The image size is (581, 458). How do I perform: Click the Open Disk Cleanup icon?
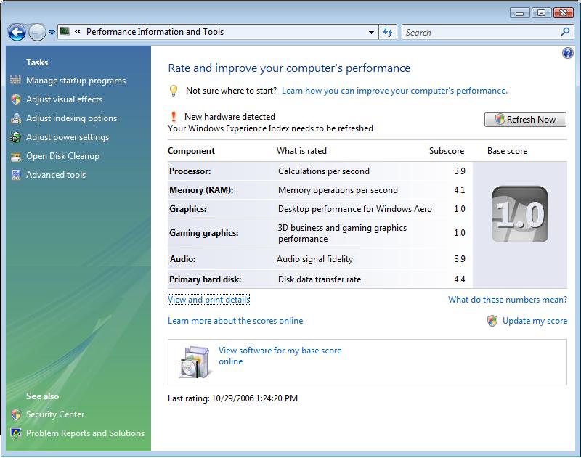click(16, 156)
